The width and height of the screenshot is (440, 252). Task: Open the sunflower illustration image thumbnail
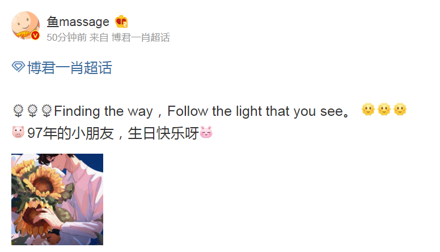click(57, 199)
